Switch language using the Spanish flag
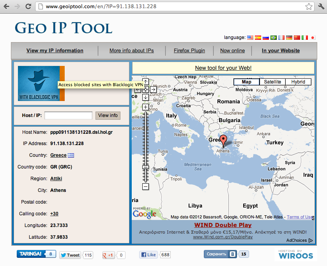This screenshot has width=327, height=266. tap(258, 37)
